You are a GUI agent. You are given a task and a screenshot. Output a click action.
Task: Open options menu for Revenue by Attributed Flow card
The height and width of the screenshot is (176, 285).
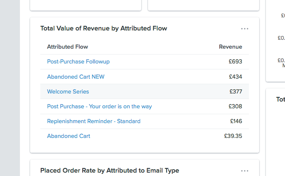pyautogui.click(x=244, y=29)
